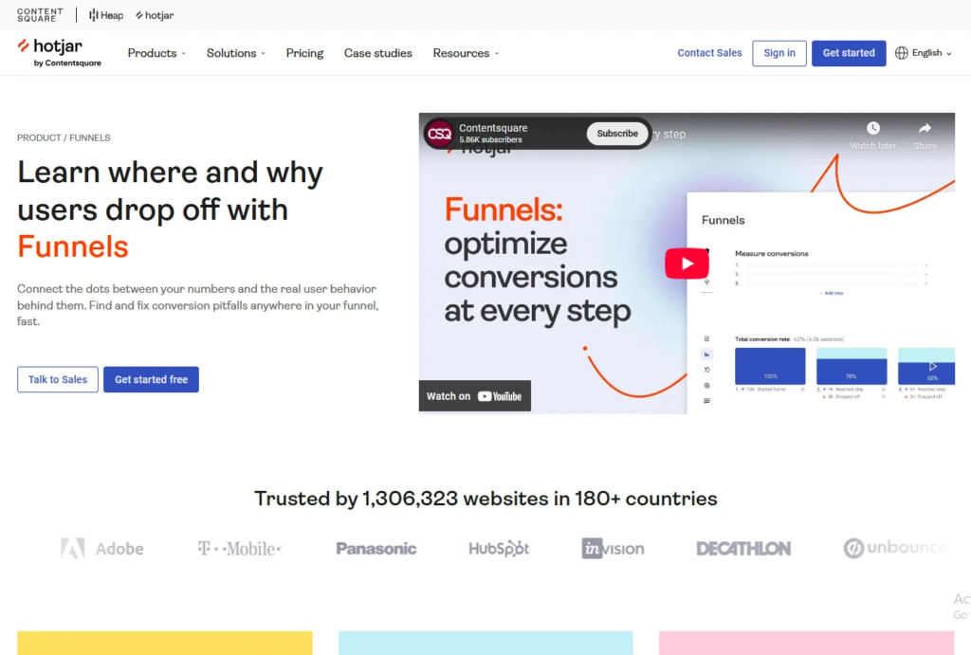Click the PRODUCT breadcrumb link
The height and width of the screenshot is (655, 971).
(39, 137)
